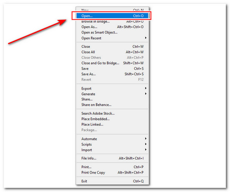The image size is (230, 192).
Task: Select the Save menu item
Action: click(x=112, y=69)
